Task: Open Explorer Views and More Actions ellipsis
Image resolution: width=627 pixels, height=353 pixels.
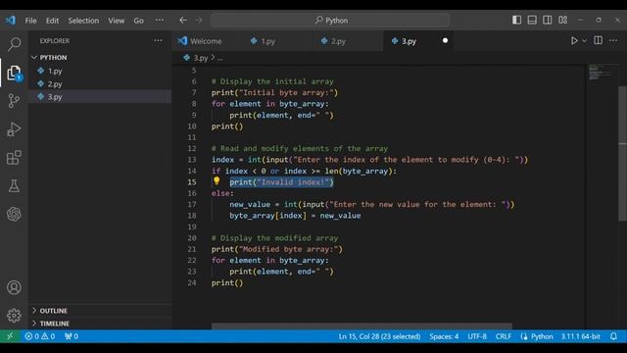Action: [x=159, y=41]
